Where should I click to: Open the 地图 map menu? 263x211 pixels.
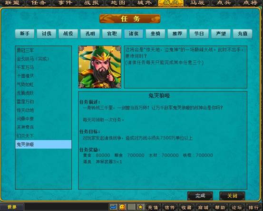pyautogui.click(x=118, y=3)
